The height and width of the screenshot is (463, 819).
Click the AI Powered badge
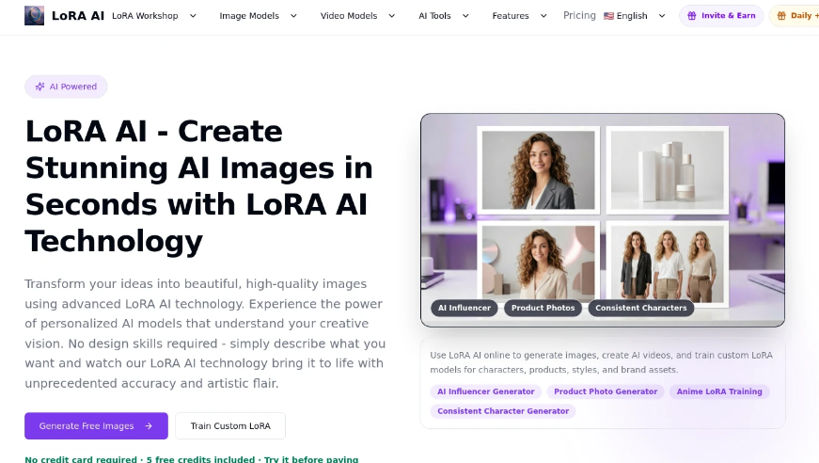tap(66, 87)
